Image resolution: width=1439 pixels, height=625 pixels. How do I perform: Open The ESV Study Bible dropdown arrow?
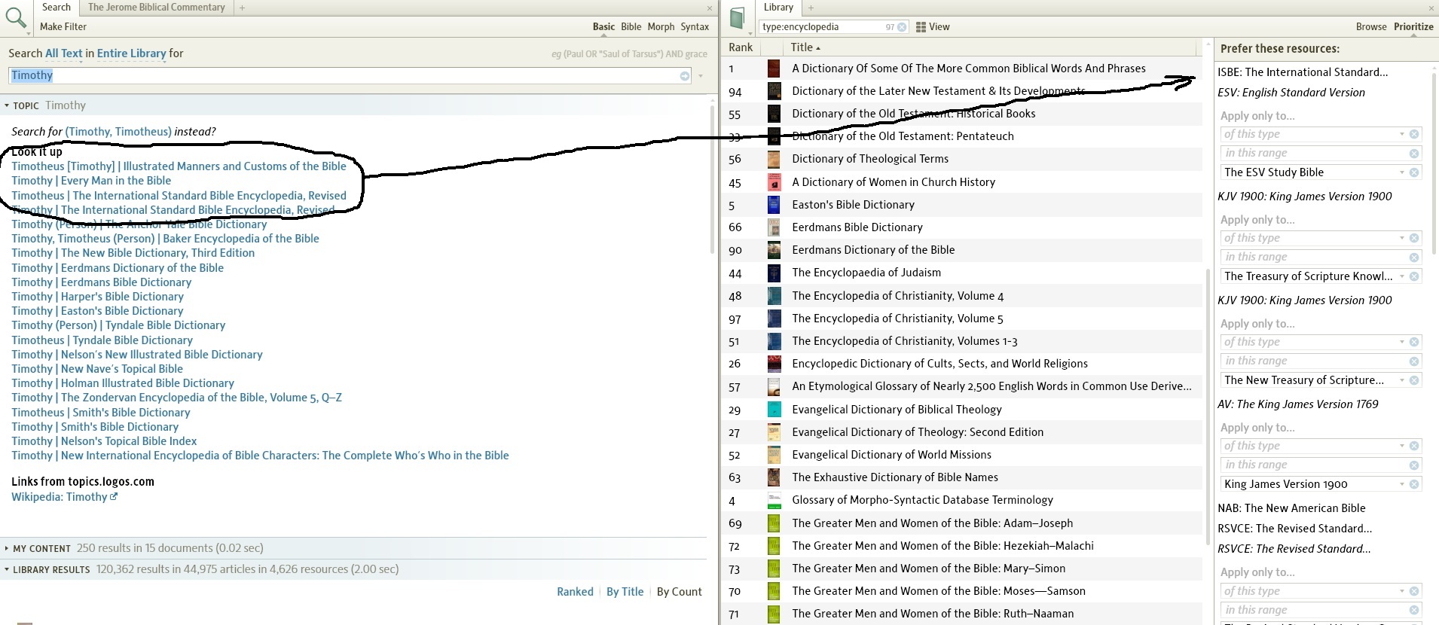click(x=1402, y=172)
